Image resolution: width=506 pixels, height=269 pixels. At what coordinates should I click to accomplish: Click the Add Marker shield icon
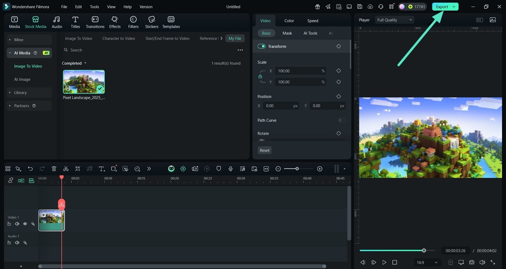point(219,169)
